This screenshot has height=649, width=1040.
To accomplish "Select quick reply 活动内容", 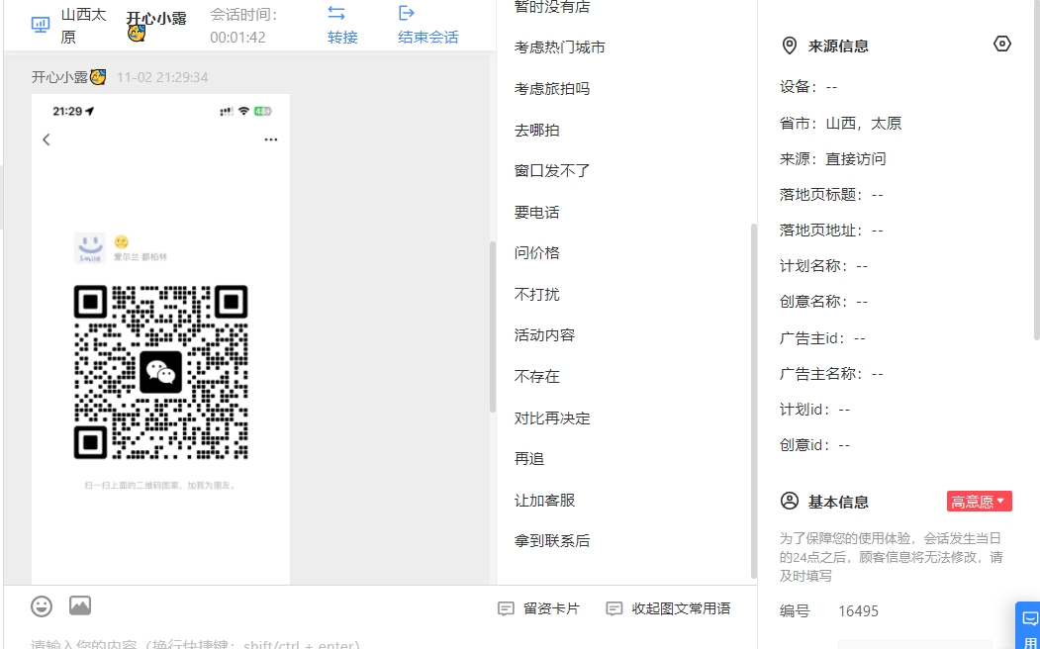I will [x=544, y=335].
